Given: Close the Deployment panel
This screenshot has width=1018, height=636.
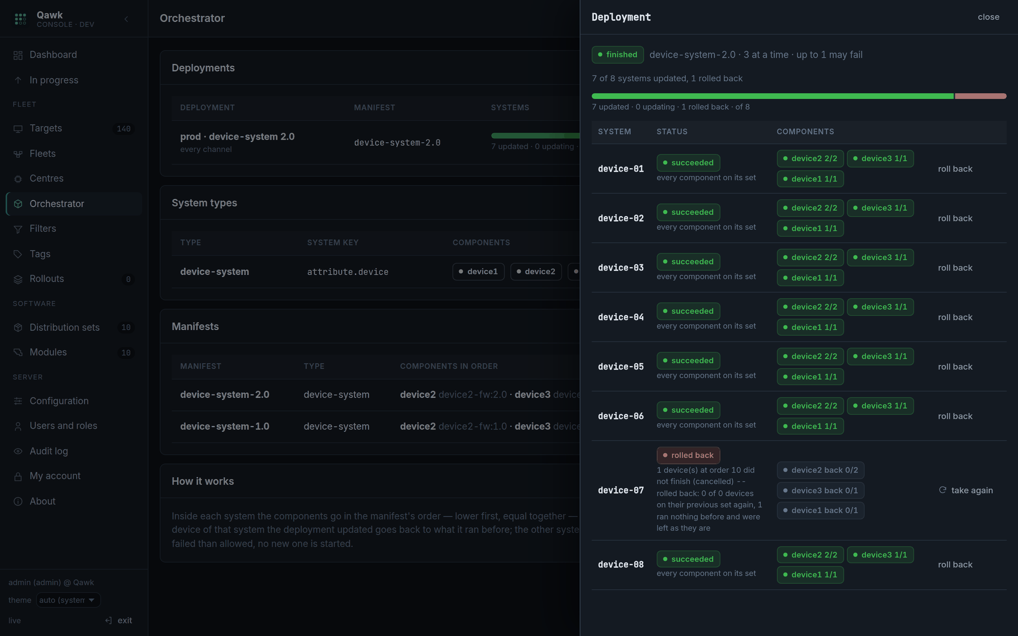Looking at the screenshot, I should (988, 17).
